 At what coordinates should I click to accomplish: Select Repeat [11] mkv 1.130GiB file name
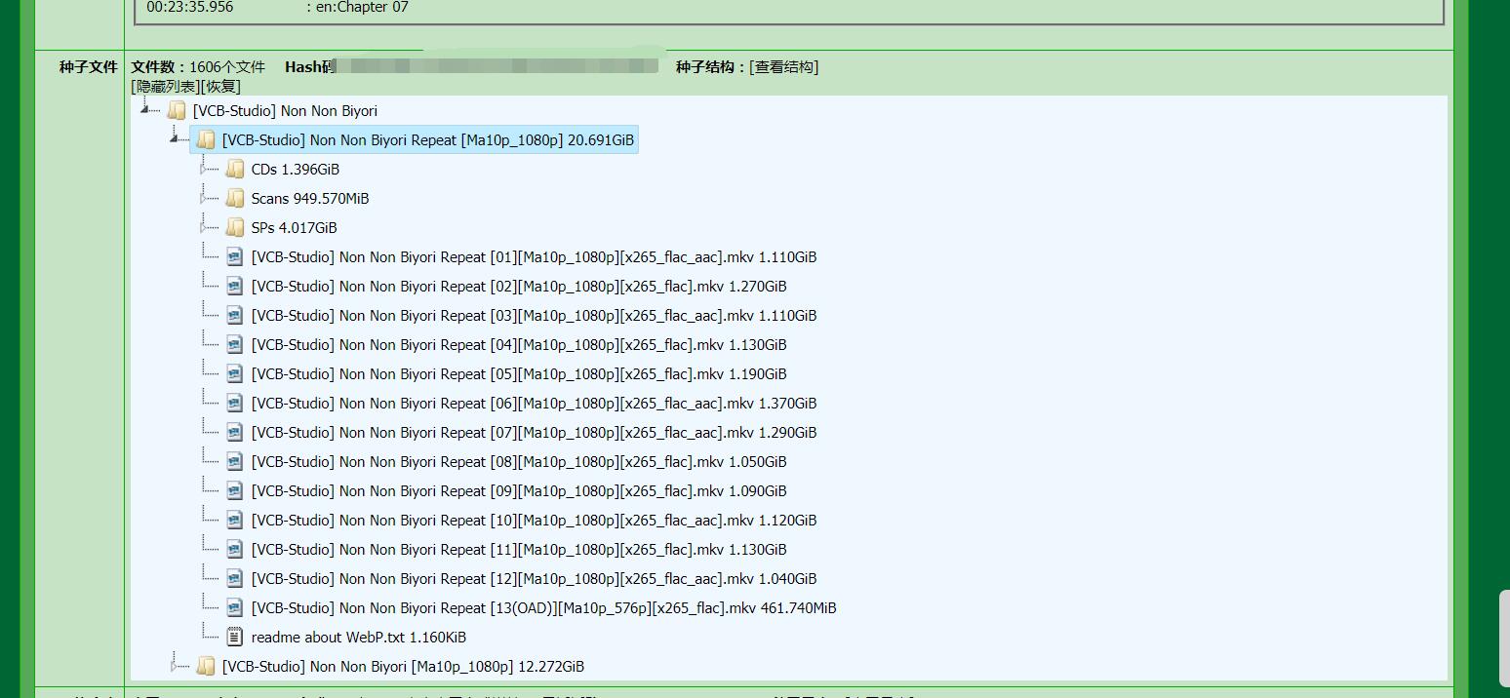tap(519, 550)
